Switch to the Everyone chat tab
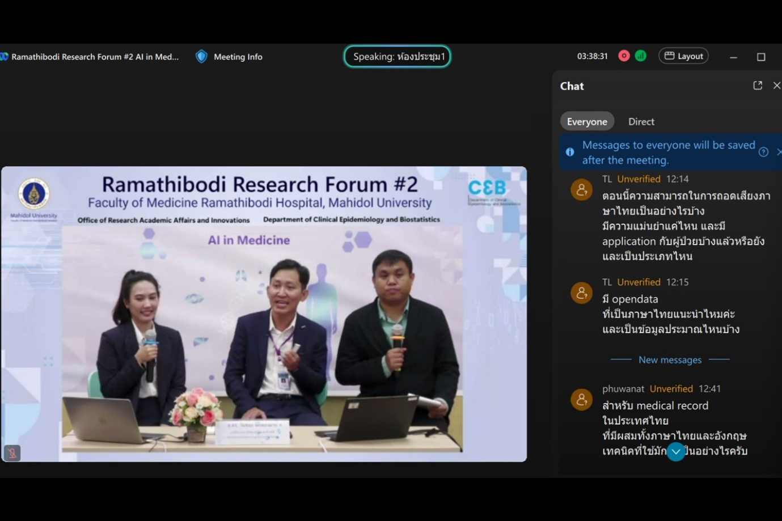Viewport: 782px width, 521px height. (x=587, y=121)
